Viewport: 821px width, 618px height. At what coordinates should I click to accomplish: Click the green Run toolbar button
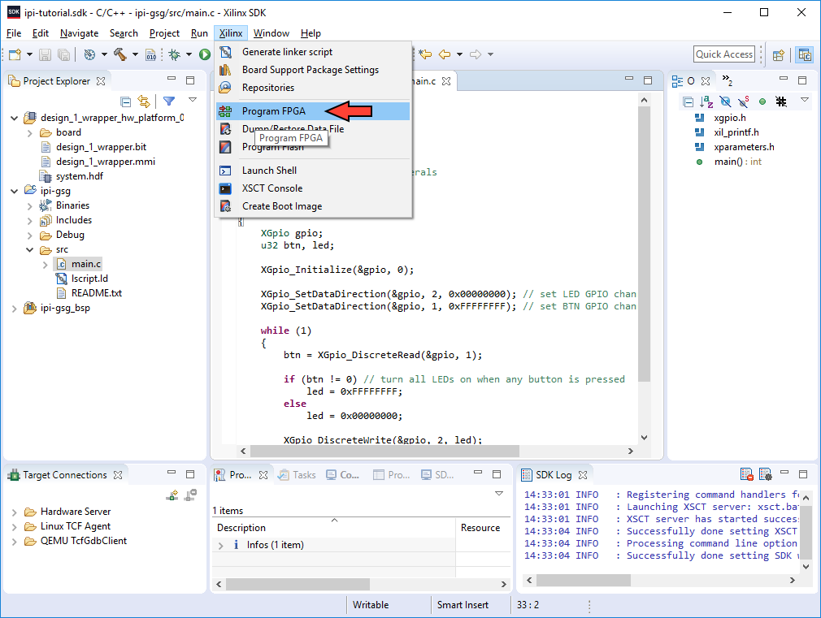(205, 54)
